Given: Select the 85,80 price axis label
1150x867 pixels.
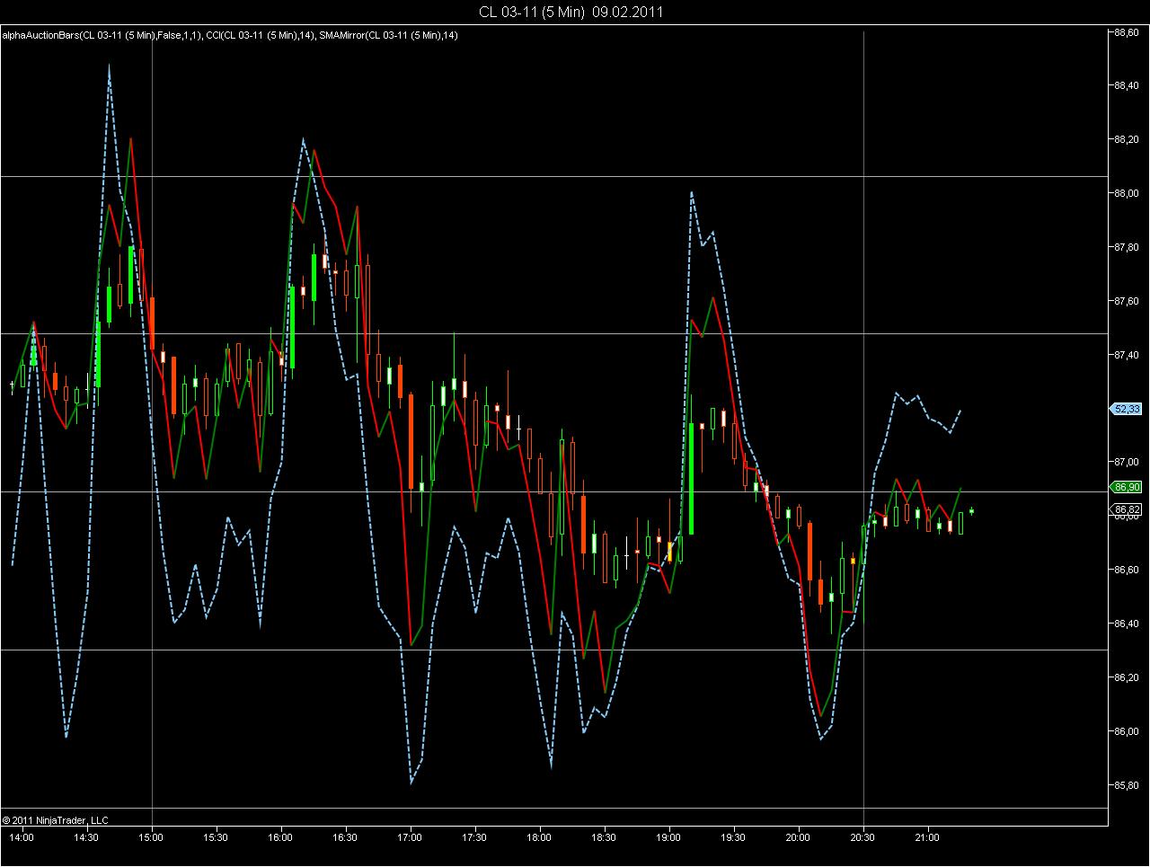Looking at the screenshot, I should (1127, 784).
